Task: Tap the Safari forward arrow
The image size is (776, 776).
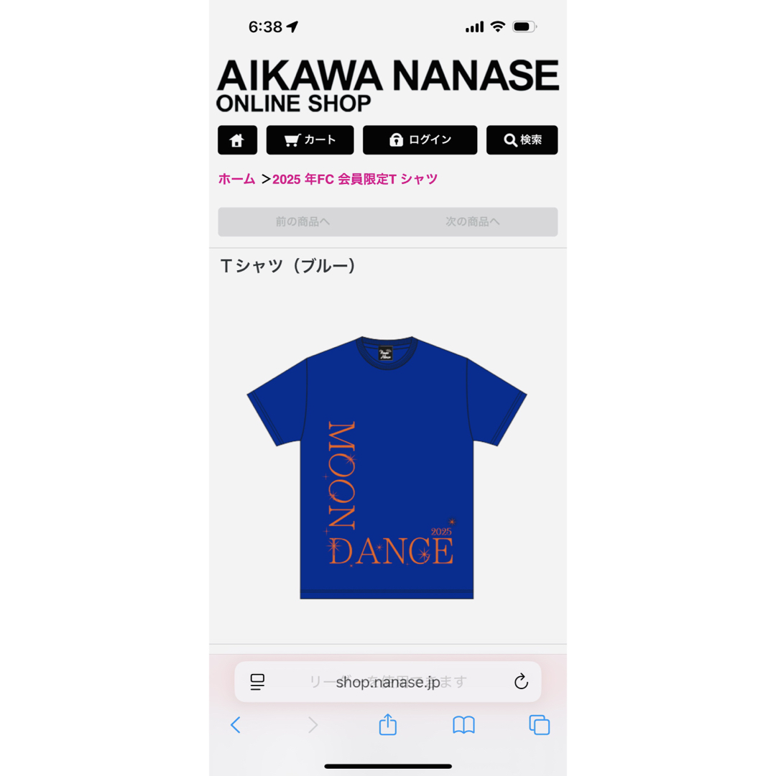Action: pyautogui.click(x=313, y=725)
